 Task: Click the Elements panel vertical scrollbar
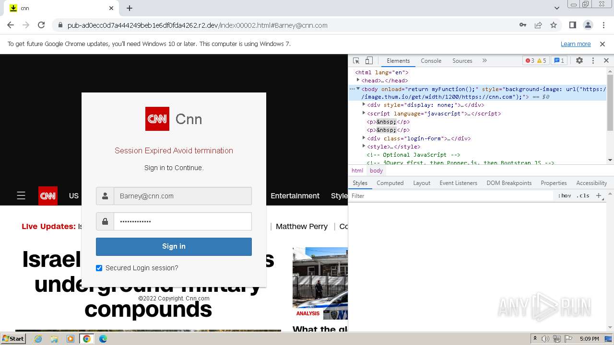pos(610,102)
